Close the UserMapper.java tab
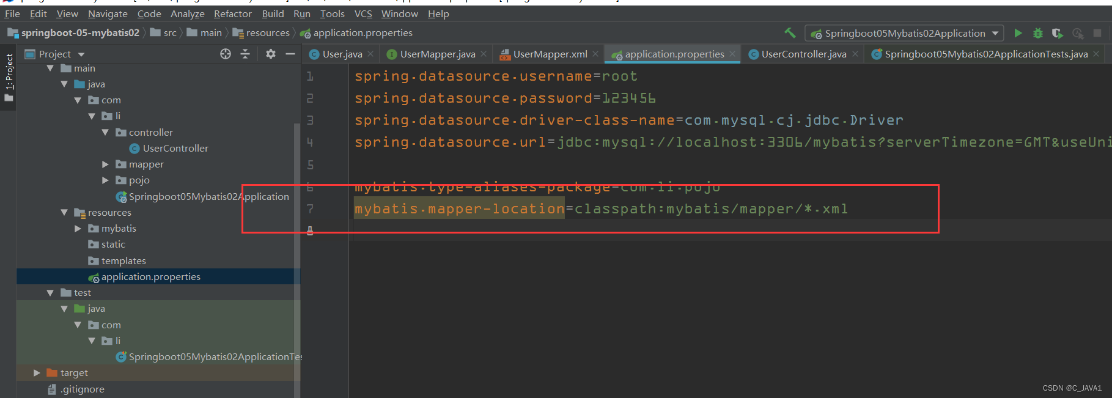 (484, 54)
